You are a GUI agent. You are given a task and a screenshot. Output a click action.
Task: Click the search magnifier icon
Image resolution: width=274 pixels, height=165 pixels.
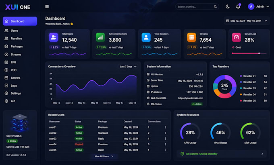point(215,6)
